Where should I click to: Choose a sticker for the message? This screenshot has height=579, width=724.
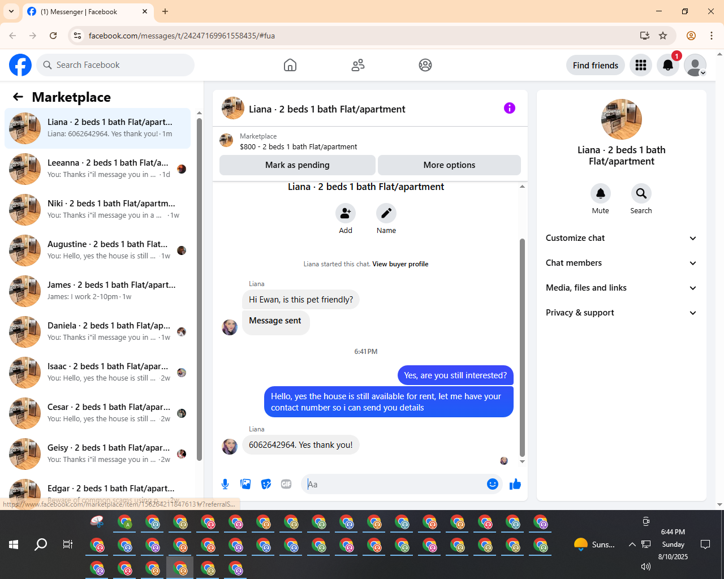pyautogui.click(x=266, y=484)
